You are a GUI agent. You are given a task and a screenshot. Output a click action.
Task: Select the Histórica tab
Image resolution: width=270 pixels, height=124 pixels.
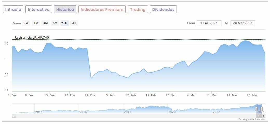[x=65, y=10]
